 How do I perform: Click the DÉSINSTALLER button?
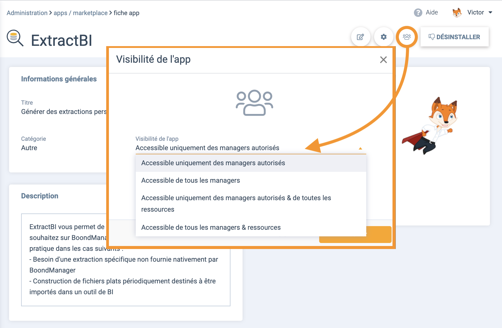tap(454, 37)
